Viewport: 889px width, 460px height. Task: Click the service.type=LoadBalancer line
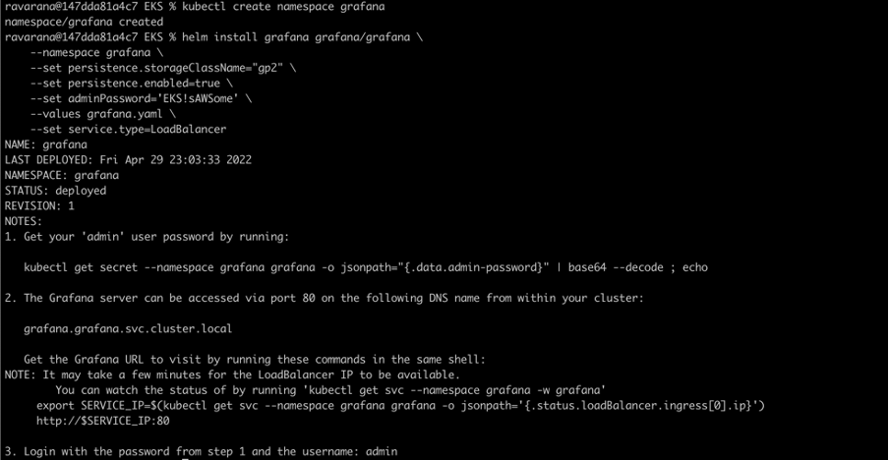point(128,129)
